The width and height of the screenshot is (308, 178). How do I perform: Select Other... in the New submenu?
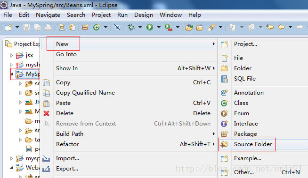coord(263,172)
